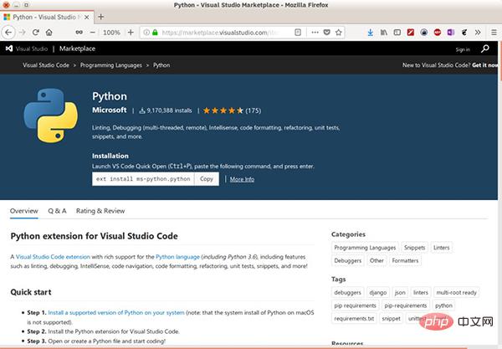This screenshot has width=502, height=349.
Task: Click the Python breadcrumb item
Action: (x=161, y=65)
